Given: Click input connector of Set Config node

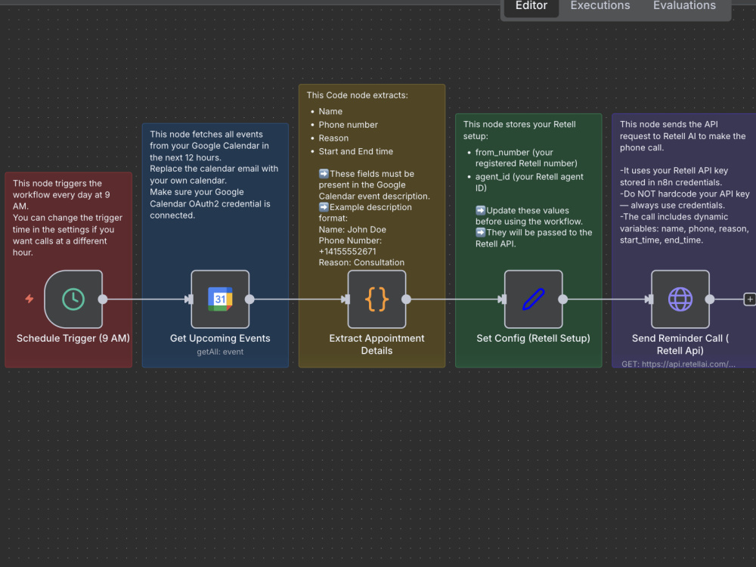Looking at the screenshot, I should pos(503,299).
